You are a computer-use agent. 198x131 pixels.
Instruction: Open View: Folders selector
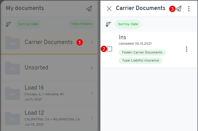click(x=82, y=24)
